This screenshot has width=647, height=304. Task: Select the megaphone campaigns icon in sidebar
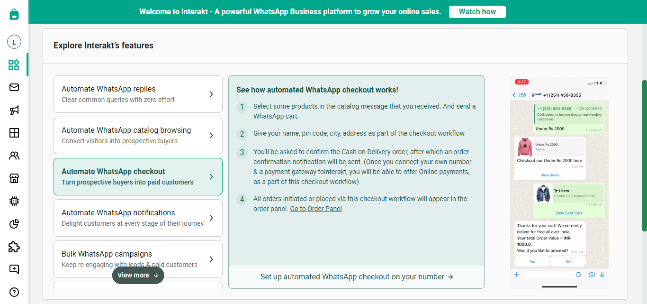[x=14, y=110]
